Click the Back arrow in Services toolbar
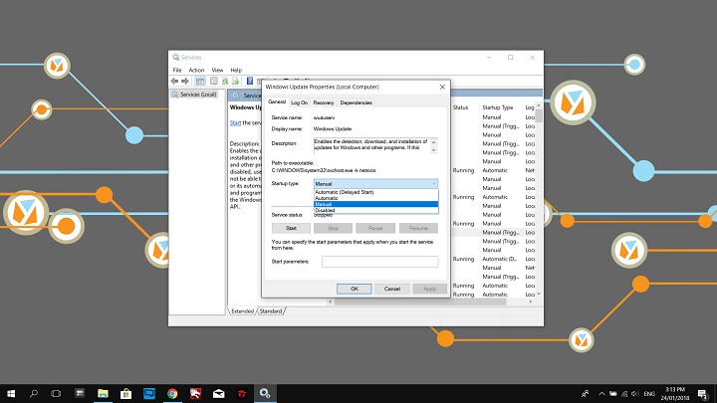The image size is (717, 403). (x=175, y=81)
